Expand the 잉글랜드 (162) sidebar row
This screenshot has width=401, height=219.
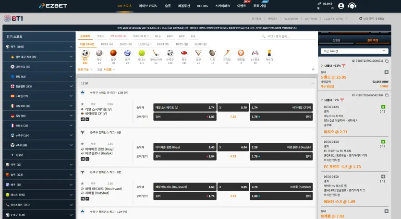point(39,86)
